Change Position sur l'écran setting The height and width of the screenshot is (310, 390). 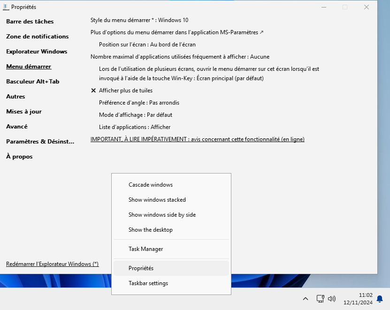coord(147,45)
